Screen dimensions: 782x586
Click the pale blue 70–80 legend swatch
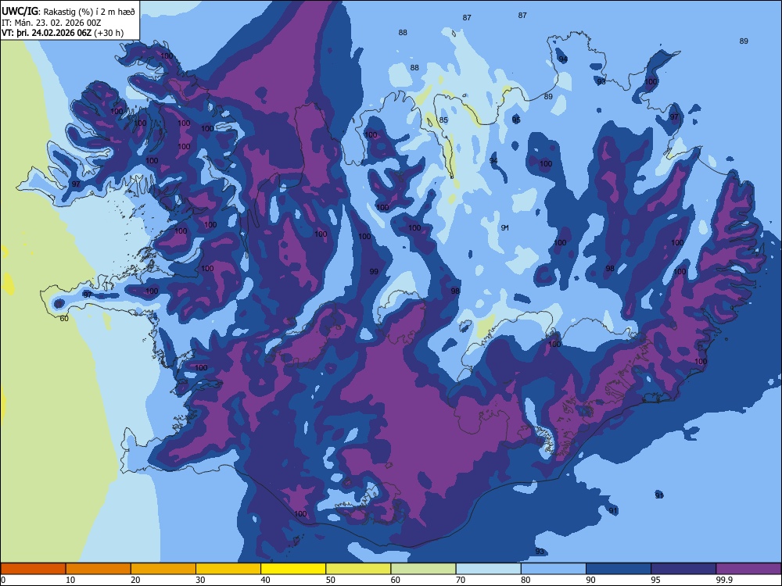pyautogui.click(x=488, y=569)
